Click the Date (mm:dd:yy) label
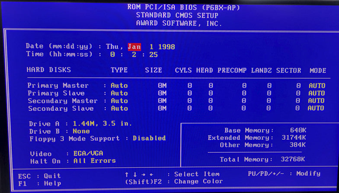The image size is (339, 193). point(59,46)
